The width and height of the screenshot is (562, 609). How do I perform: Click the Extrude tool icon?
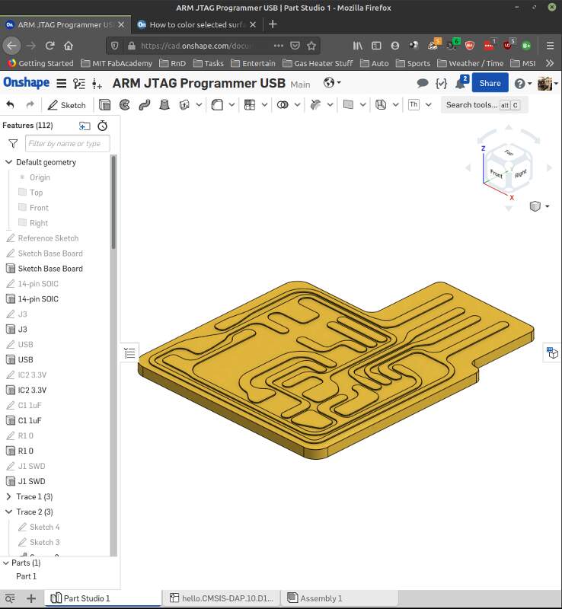pos(104,105)
